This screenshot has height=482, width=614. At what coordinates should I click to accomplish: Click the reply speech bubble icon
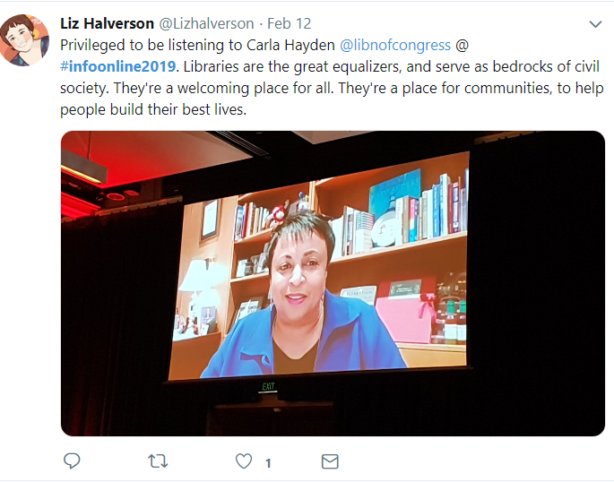(72, 460)
